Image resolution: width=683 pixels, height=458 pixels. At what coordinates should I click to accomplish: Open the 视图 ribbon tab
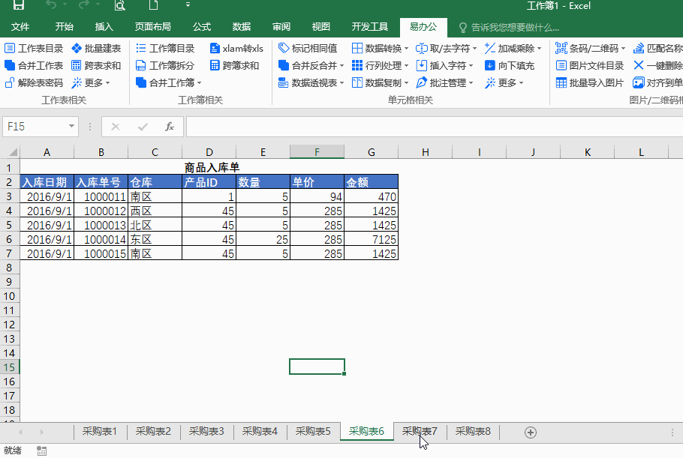pyautogui.click(x=321, y=27)
